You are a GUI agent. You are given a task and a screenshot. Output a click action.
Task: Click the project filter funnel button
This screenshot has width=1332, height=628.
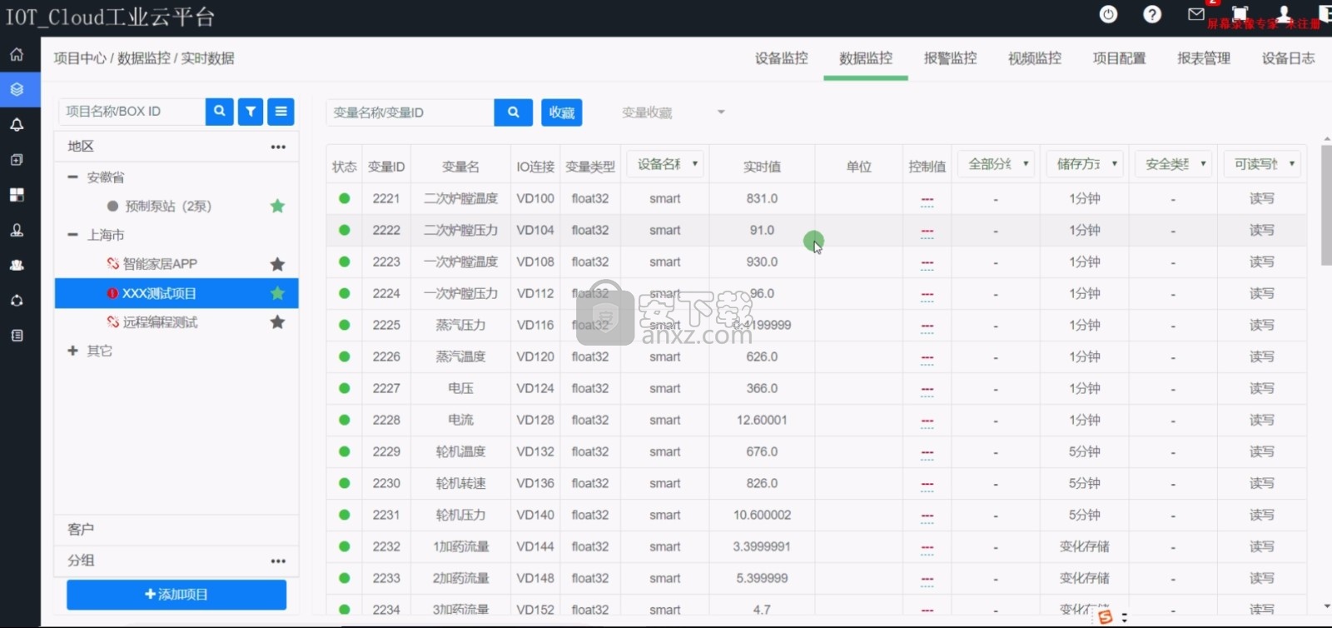[x=251, y=111]
